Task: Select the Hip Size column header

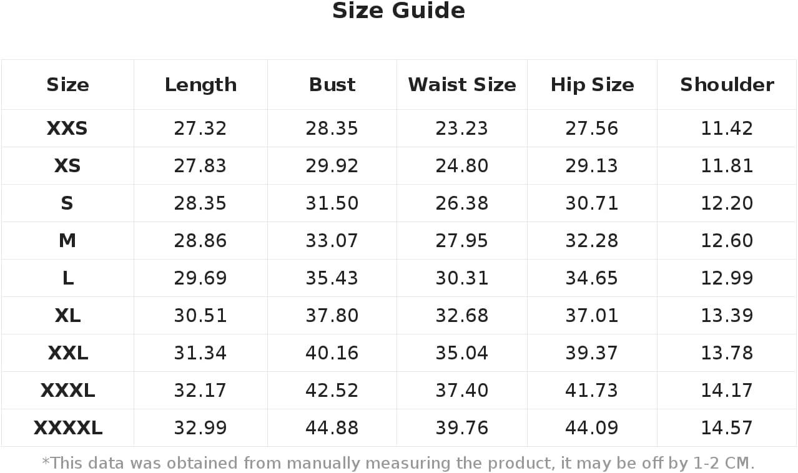Action: point(592,85)
